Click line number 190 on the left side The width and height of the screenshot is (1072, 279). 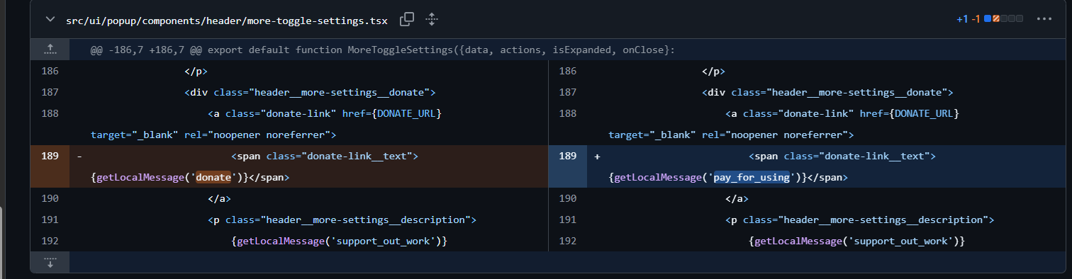click(x=50, y=199)
